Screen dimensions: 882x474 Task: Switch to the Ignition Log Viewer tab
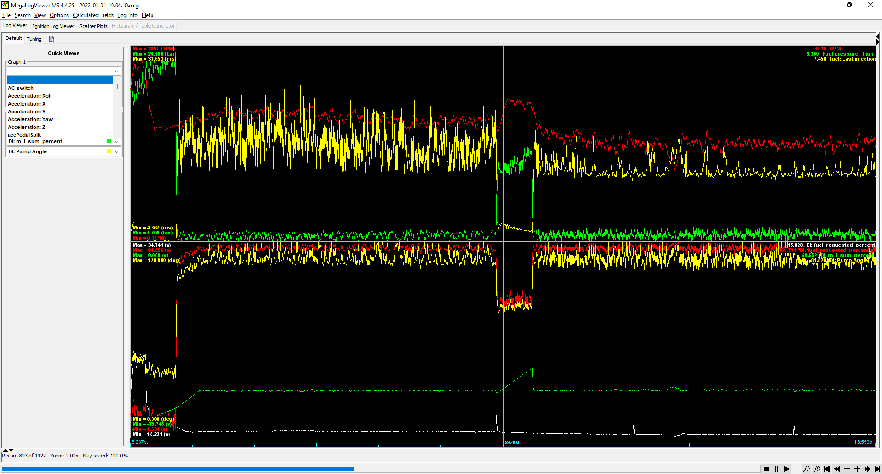coord(53,26)
